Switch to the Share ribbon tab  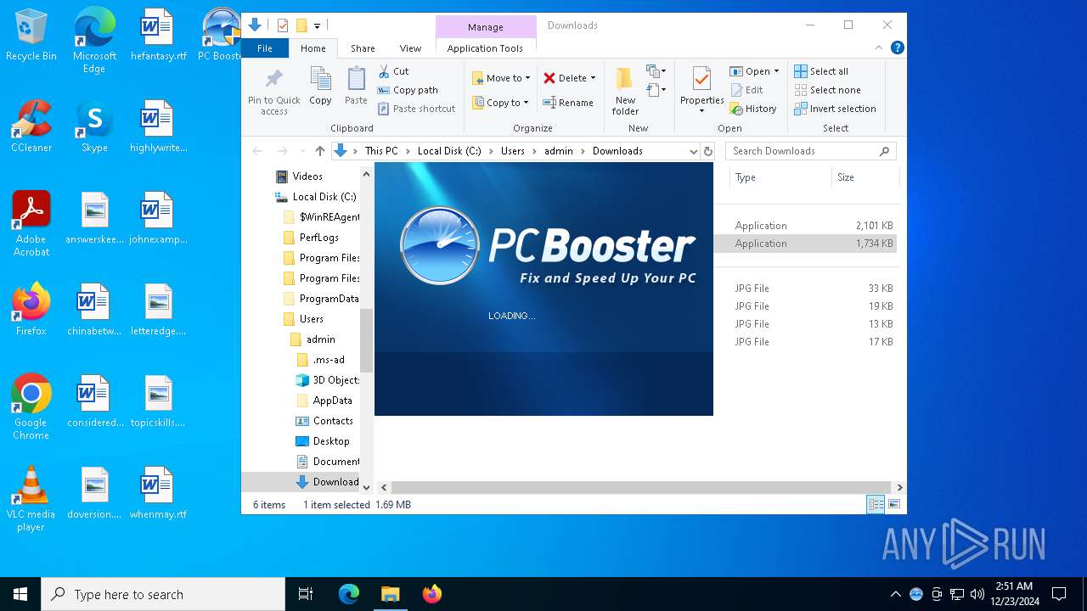click(x=363, y=48)
